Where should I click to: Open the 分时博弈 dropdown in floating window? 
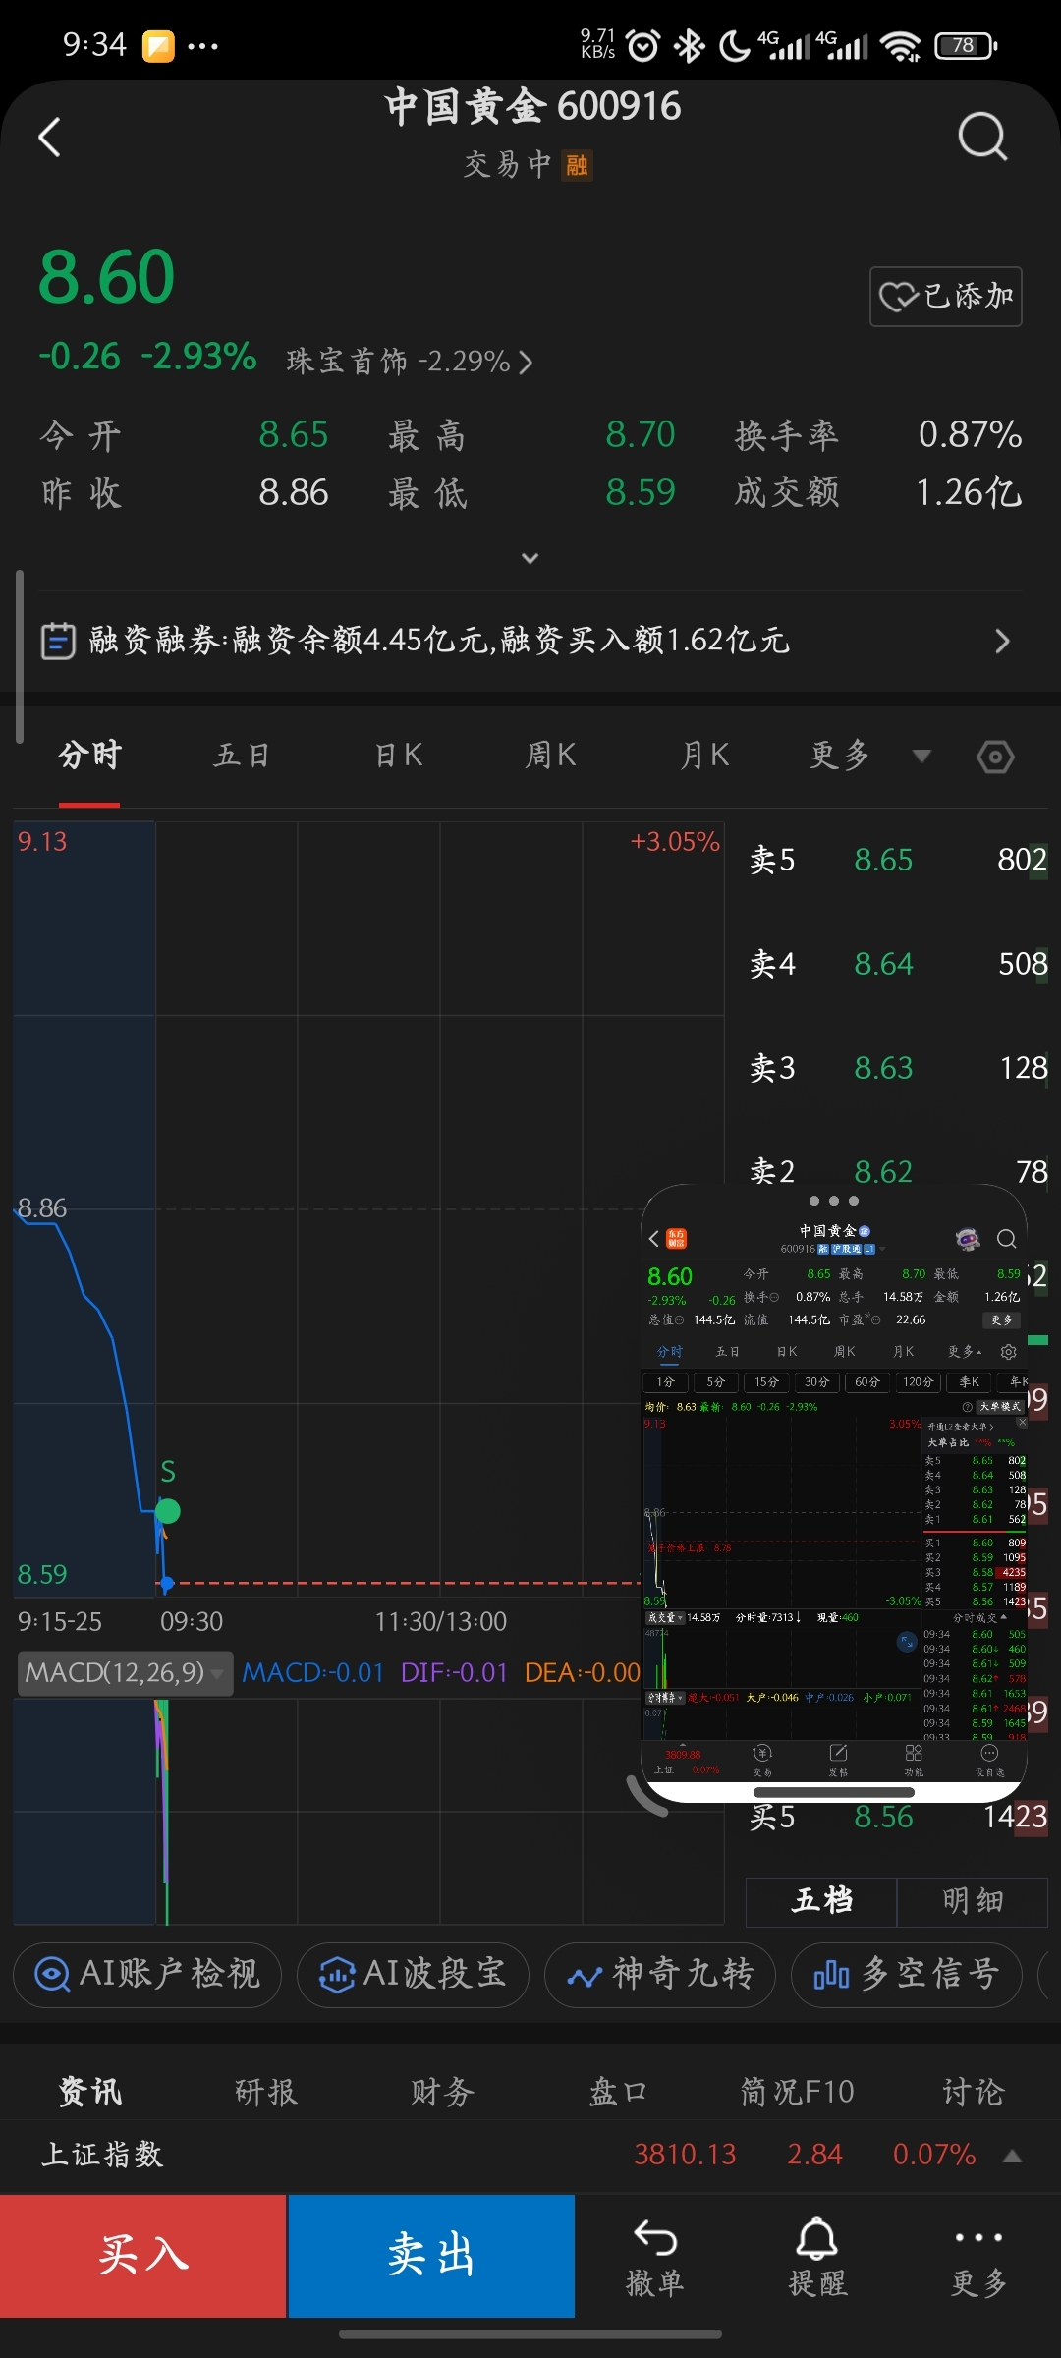[x=665, y=1698]
